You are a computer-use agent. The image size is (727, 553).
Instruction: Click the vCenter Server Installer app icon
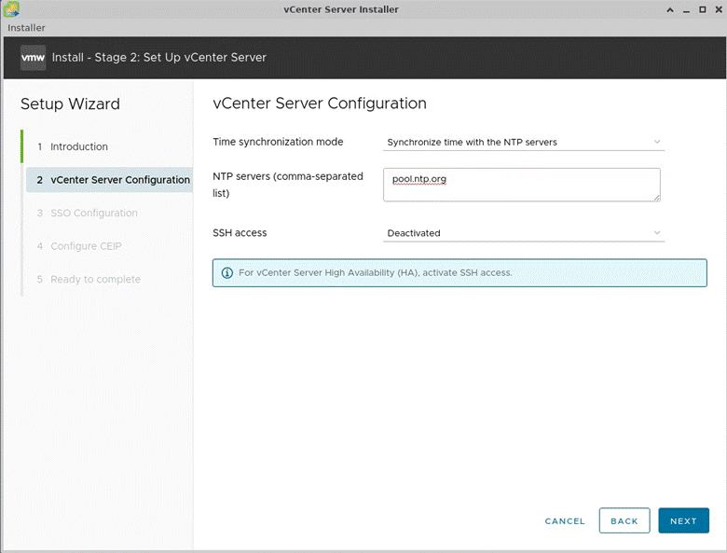coord(10,8)
